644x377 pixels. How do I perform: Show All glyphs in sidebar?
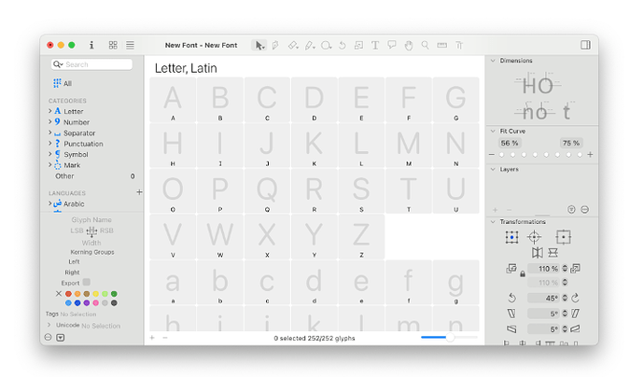[x=67, y=83]
